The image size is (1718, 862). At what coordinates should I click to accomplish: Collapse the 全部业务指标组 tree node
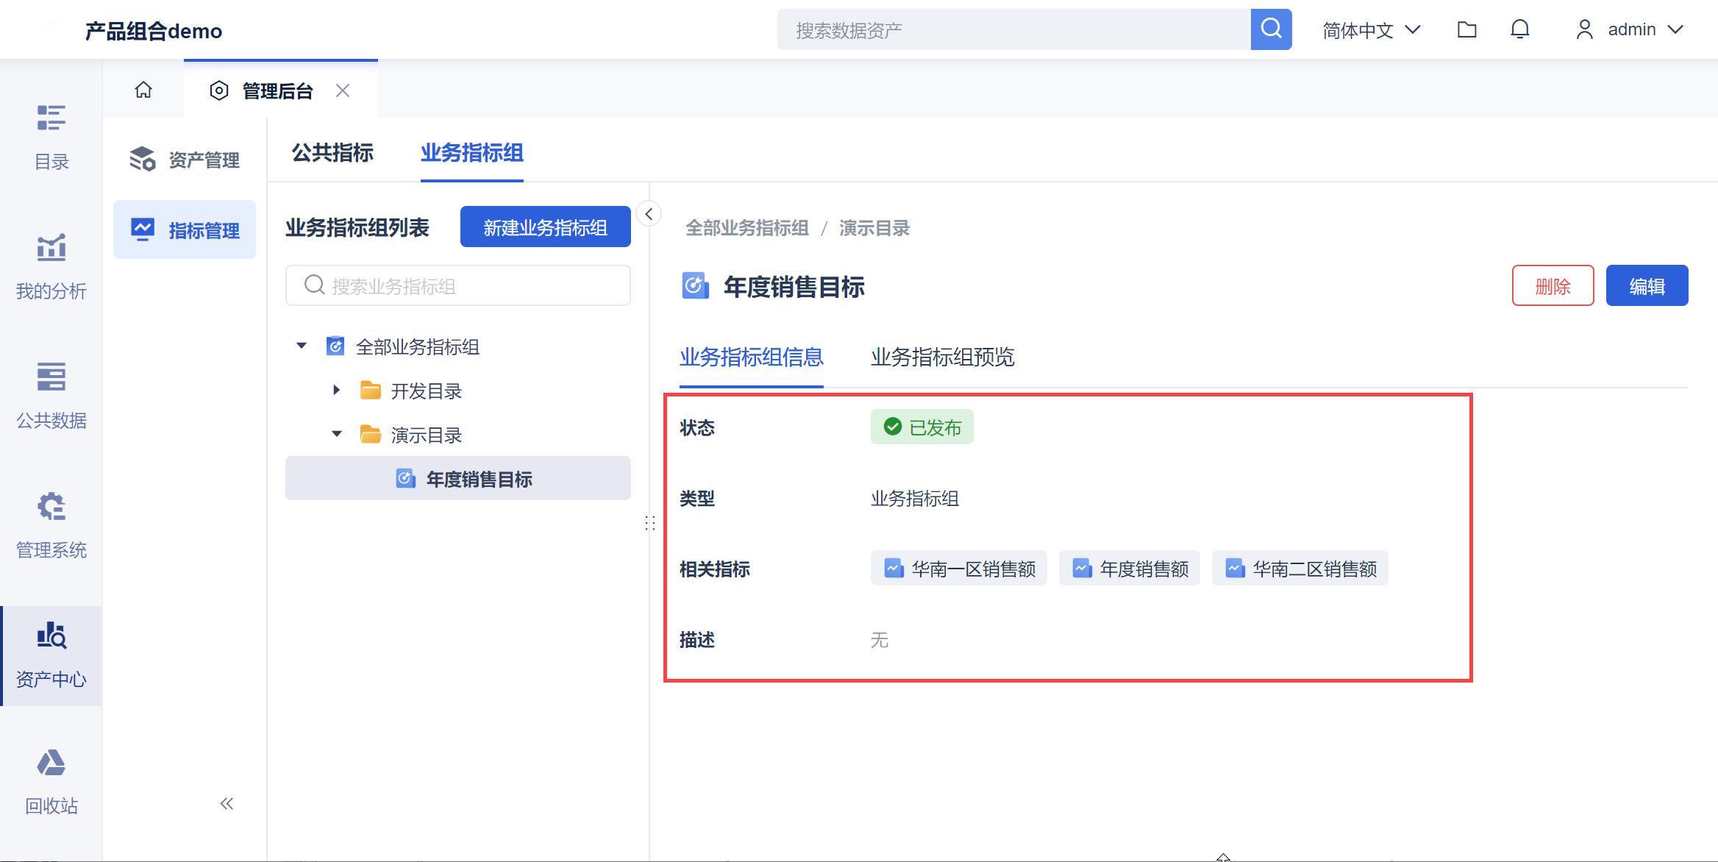tap(302, 346)
